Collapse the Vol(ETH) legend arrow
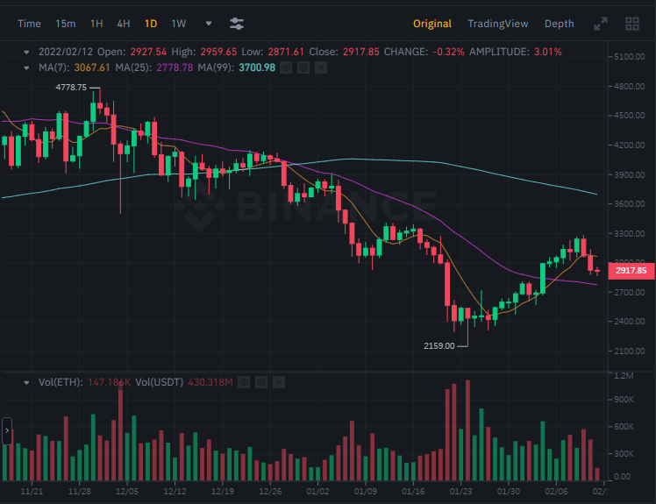 tap(26, 383)
